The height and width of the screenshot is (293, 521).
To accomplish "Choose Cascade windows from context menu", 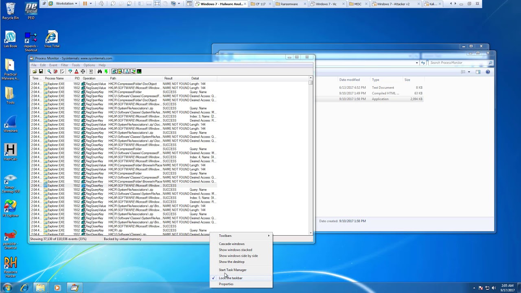I will 241,244.
